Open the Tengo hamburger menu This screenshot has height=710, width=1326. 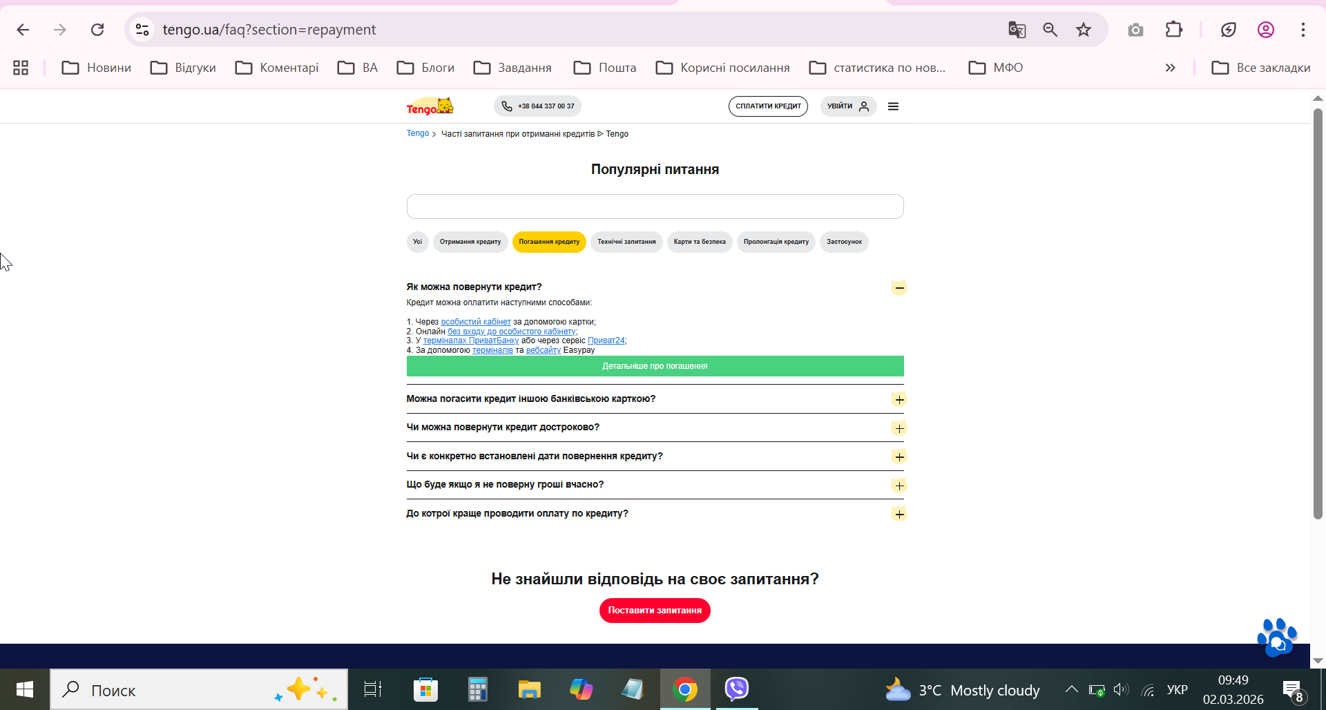893,106
